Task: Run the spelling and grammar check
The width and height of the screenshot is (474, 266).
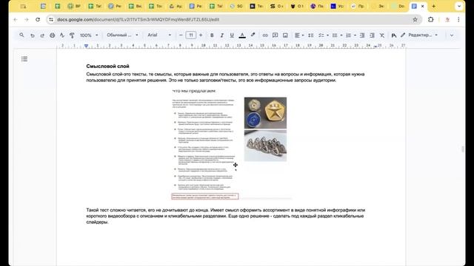Action: pos(62,35)
